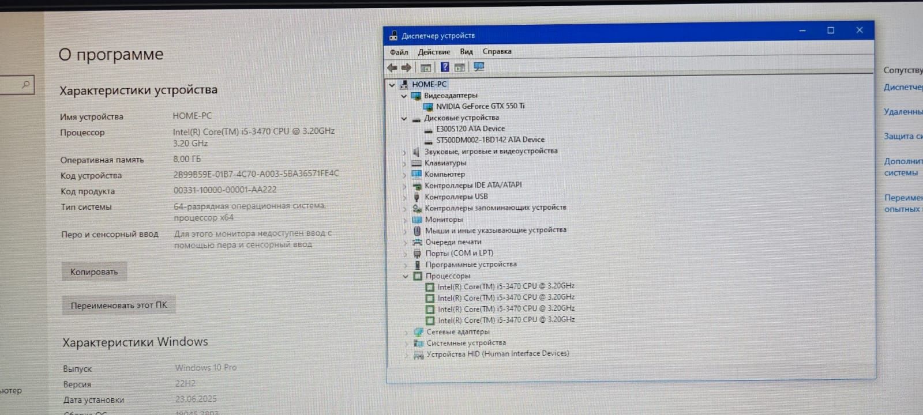Click the Видеоадаптеры category icon

point(416,96)
